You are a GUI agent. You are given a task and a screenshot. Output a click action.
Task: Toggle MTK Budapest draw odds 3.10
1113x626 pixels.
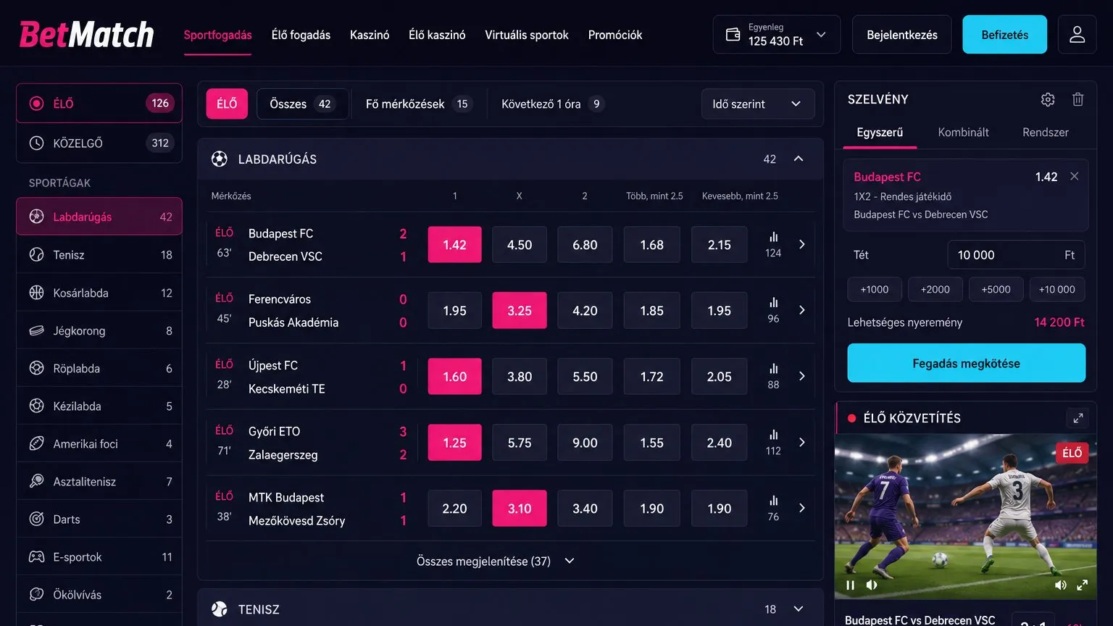click(520, 508)
